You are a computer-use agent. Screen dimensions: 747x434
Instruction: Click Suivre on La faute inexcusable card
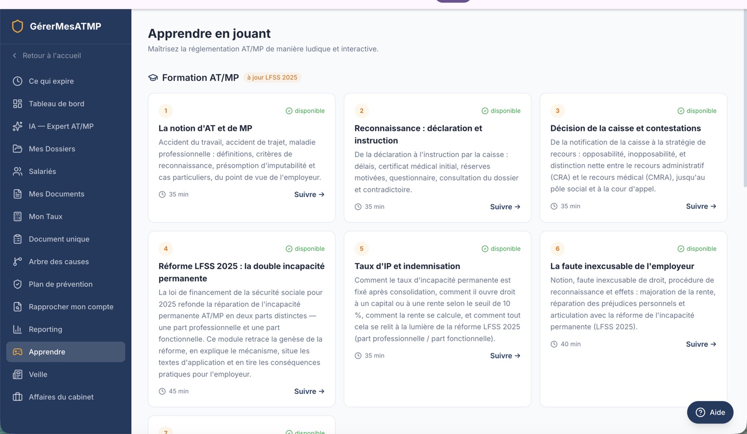(701, 344)
